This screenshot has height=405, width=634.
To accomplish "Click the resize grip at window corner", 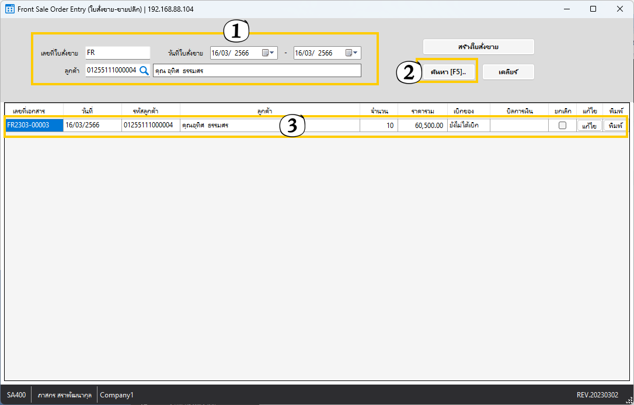I will coord(629,400).
